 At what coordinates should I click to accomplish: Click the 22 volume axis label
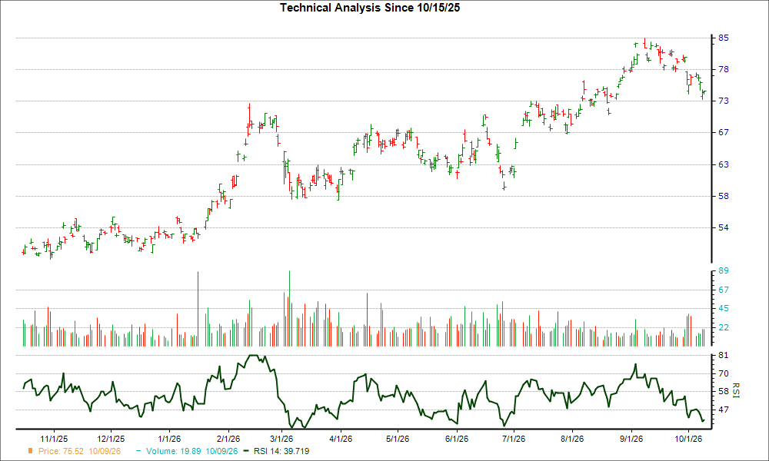pos(724,328)
